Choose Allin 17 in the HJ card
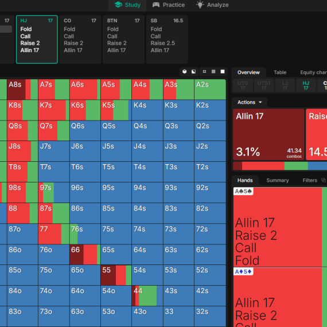Screen dimensions: 327x327 coord(30,50)
